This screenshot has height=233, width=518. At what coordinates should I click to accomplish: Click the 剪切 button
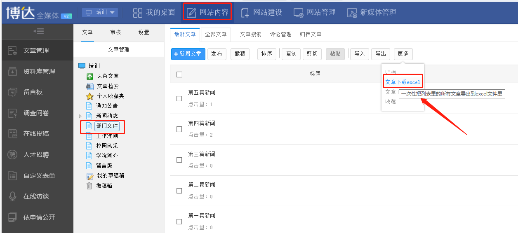(x=312, y=54)
